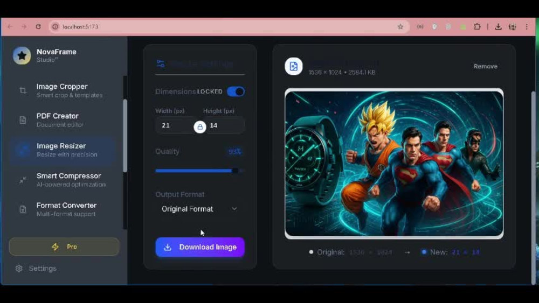Bookmark this page with the star icon

pos(400,26)
